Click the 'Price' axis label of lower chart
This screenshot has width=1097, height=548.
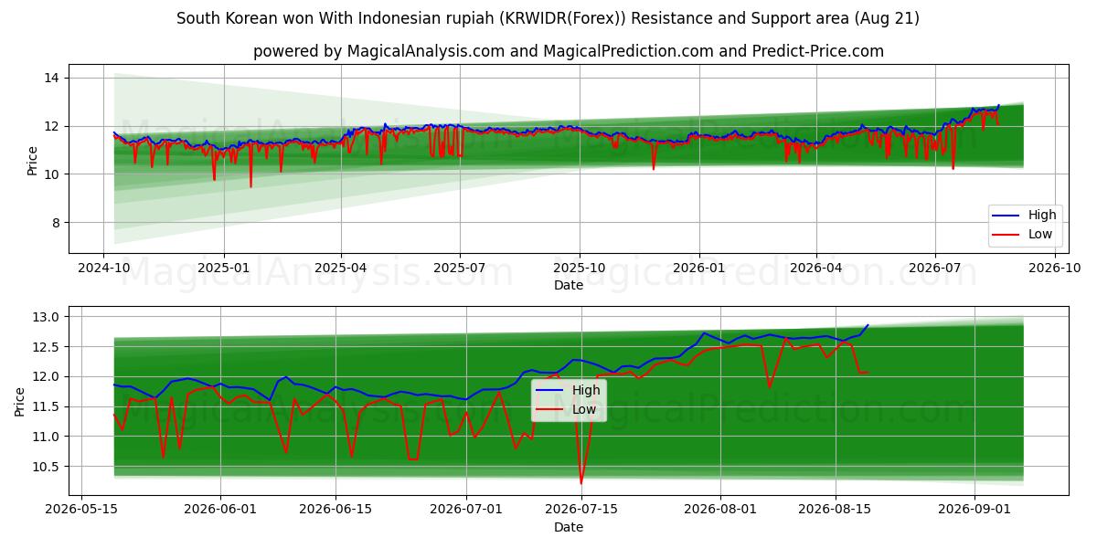pos(19,401)
